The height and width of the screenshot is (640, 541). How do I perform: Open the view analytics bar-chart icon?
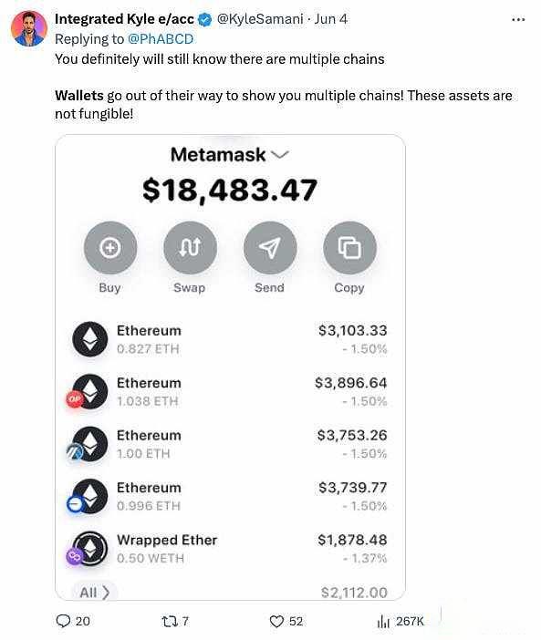click(383, 621)
